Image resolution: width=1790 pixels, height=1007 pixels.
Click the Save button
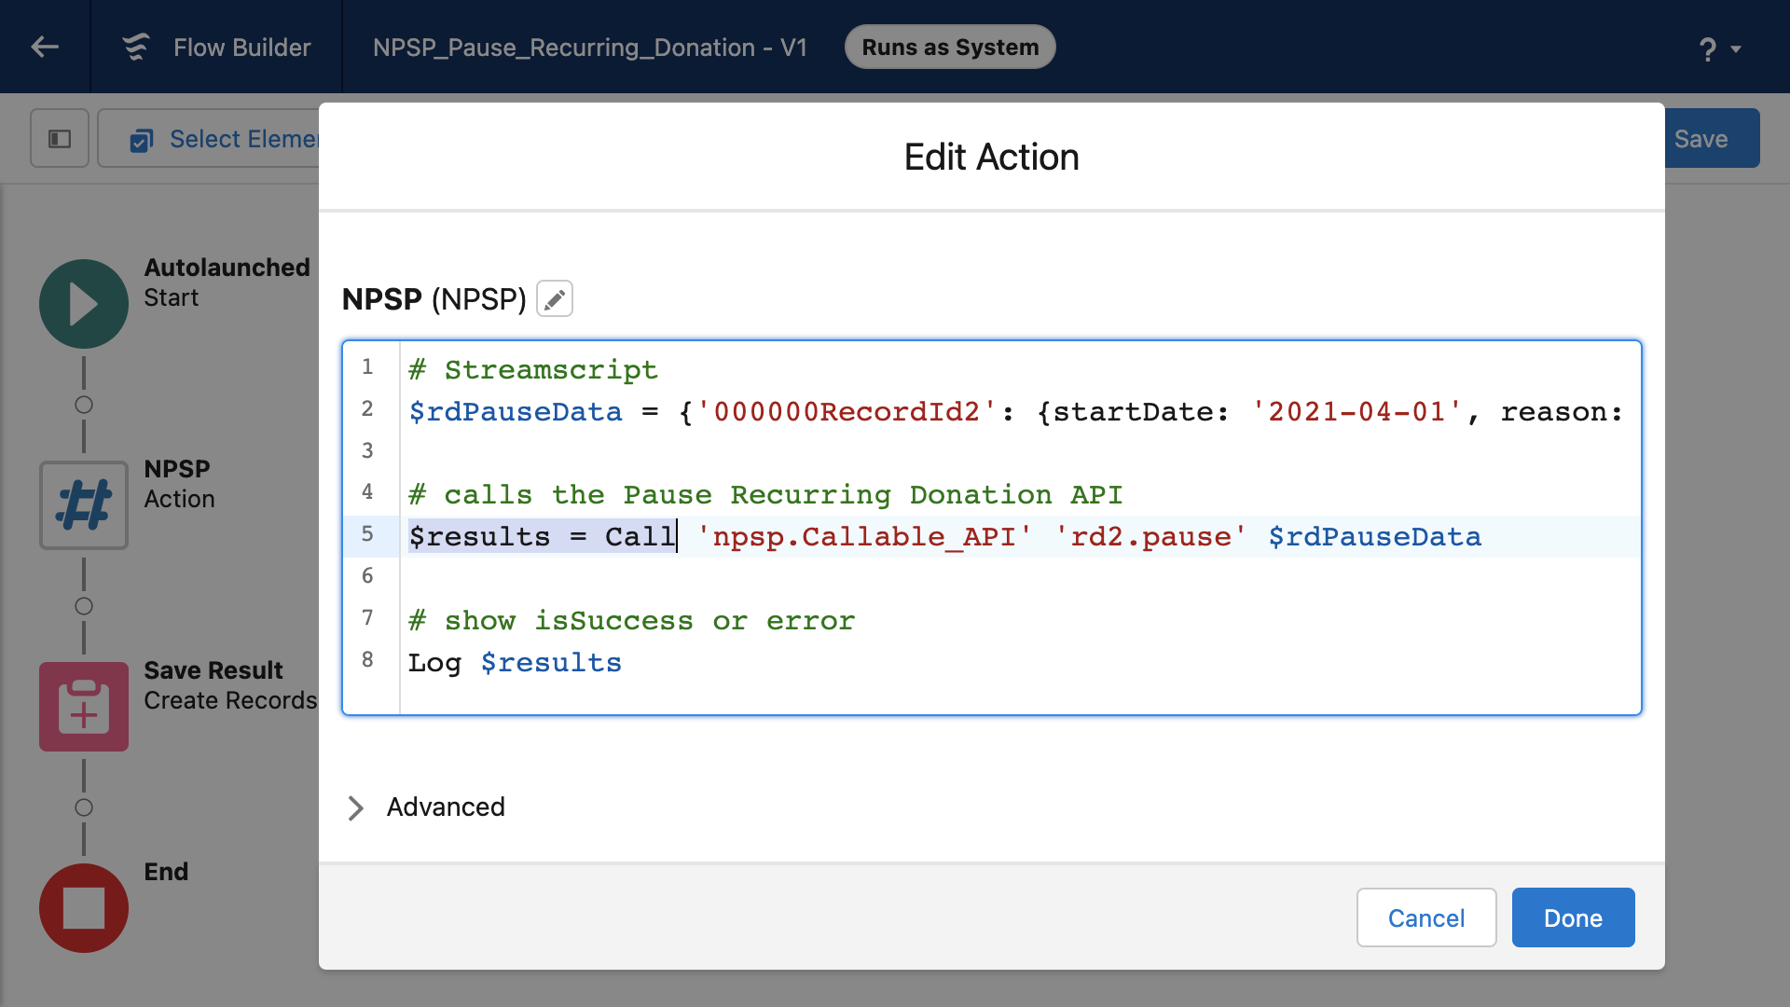pos(1712,138)
